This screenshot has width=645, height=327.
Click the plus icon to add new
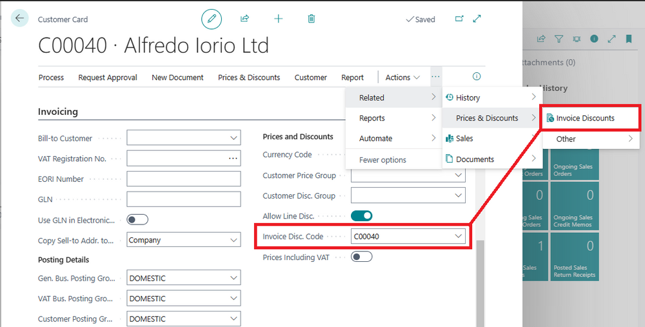point(279,19)
